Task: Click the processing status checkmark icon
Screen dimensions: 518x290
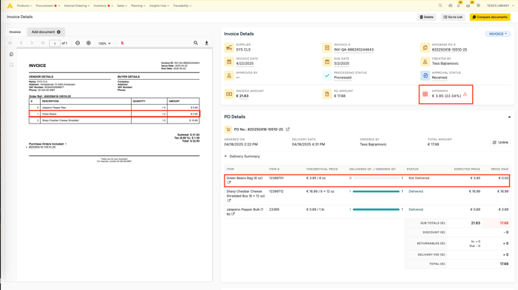Action: click(x=327, y=75)
